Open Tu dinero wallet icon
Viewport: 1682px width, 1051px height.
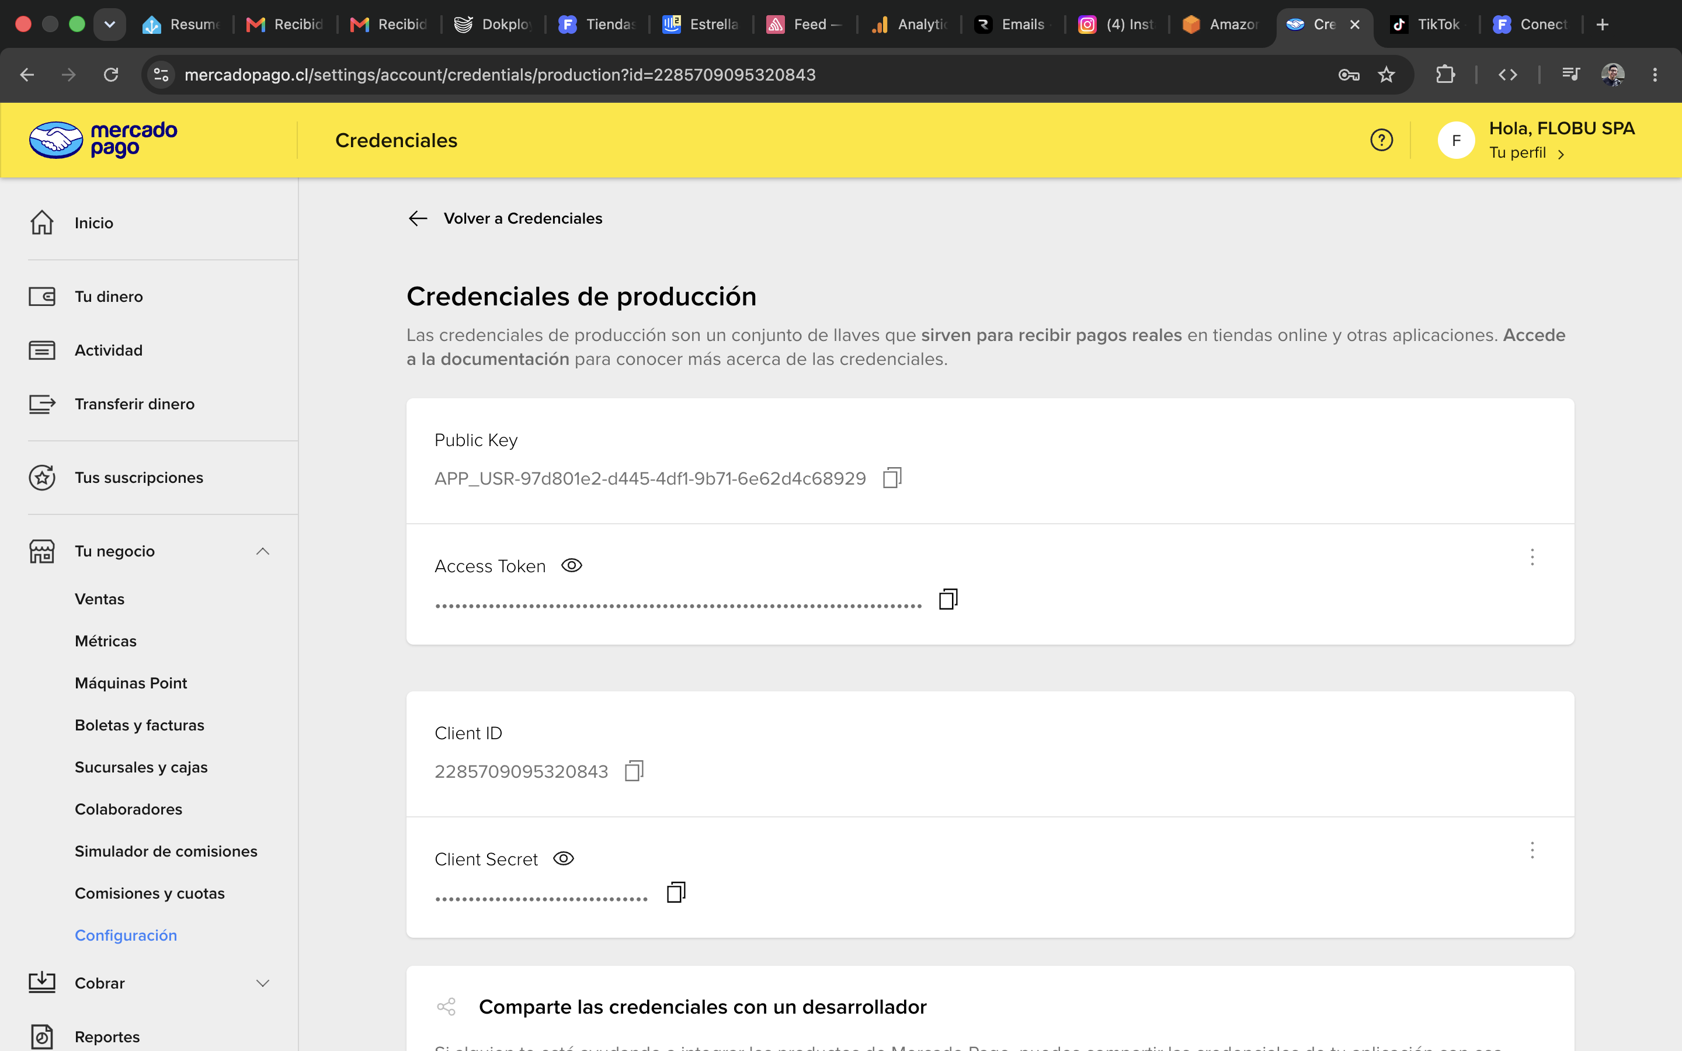41,297
